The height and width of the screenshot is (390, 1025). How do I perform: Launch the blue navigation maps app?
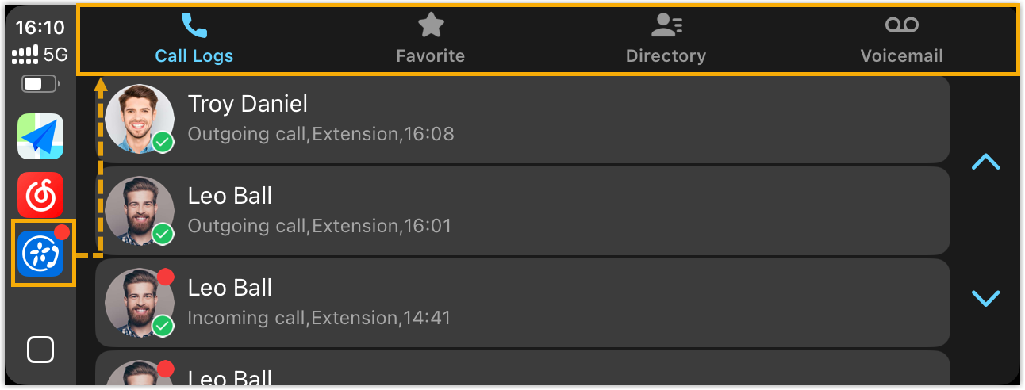coord(40,136)
